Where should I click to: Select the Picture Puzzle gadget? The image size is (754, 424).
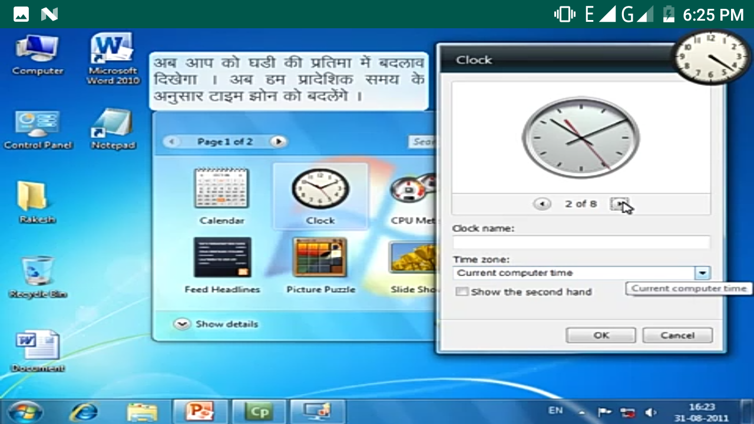point(320,265)
